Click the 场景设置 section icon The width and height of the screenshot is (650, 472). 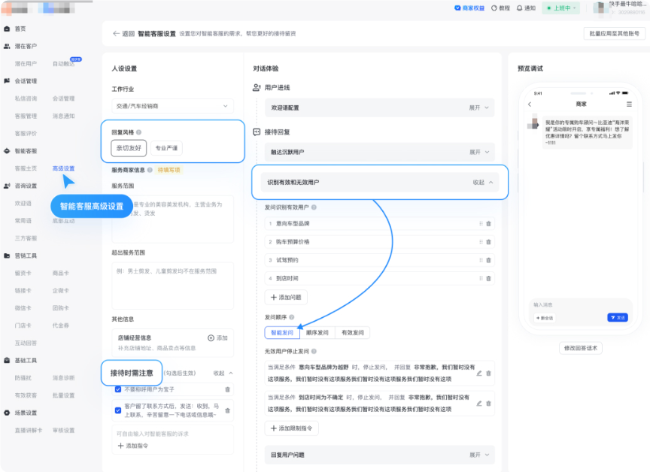(x=7, y=413)
